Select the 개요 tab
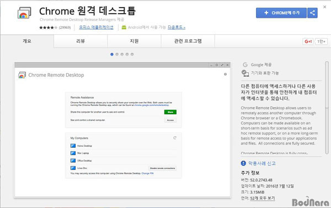This screenshot has height=208, width=331. (x=27, y=41)
